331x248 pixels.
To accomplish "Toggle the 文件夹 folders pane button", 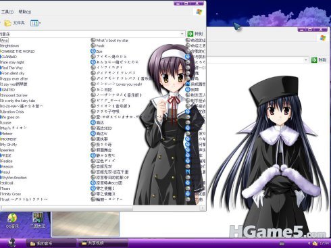I will pos(15,23).
